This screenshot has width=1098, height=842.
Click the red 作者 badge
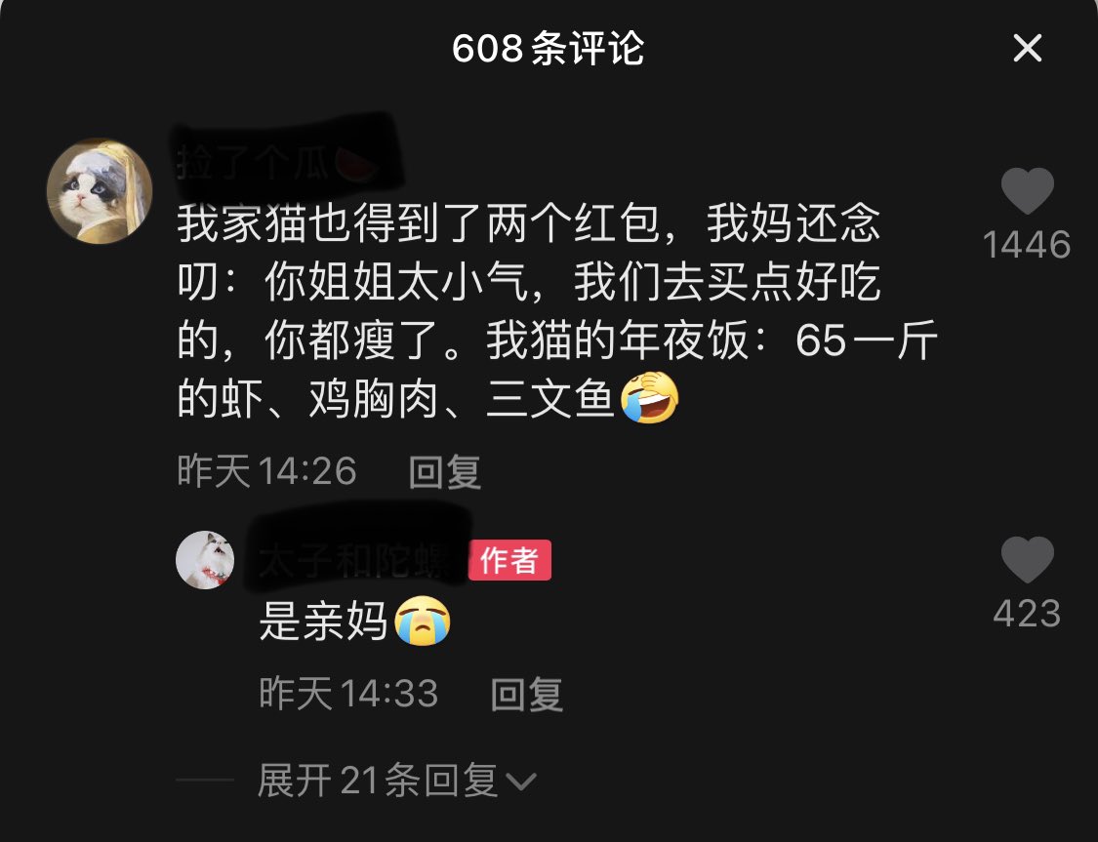click(x=509, y=560)
